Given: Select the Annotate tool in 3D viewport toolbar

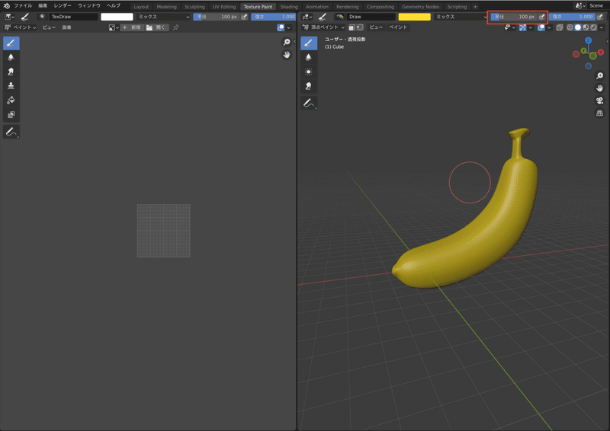Looking at the screenshot, I should coord(309,104).
